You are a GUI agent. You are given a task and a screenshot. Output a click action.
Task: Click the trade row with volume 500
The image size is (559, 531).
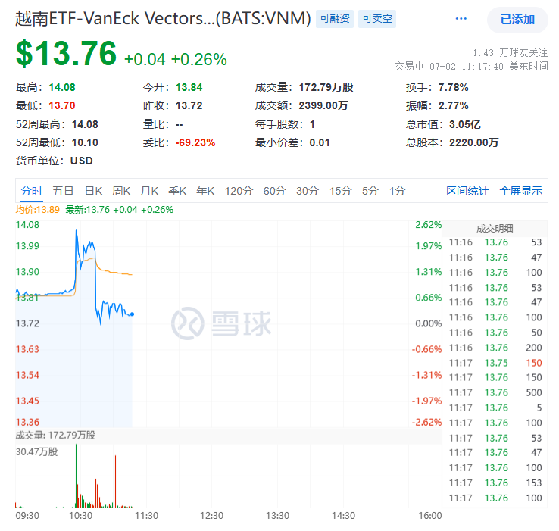pyautogui.click(x=495, y=392)
